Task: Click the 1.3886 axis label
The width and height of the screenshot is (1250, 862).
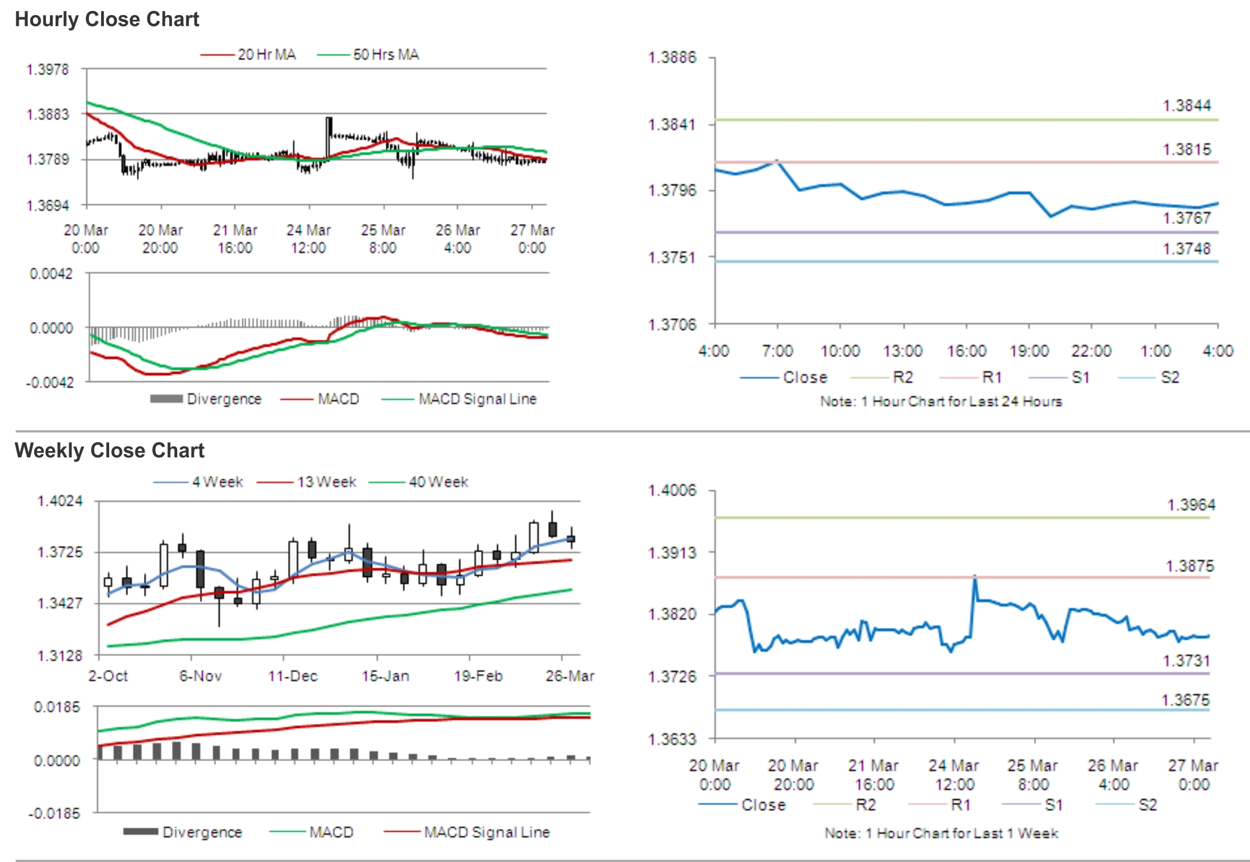Action: [672, 57]
